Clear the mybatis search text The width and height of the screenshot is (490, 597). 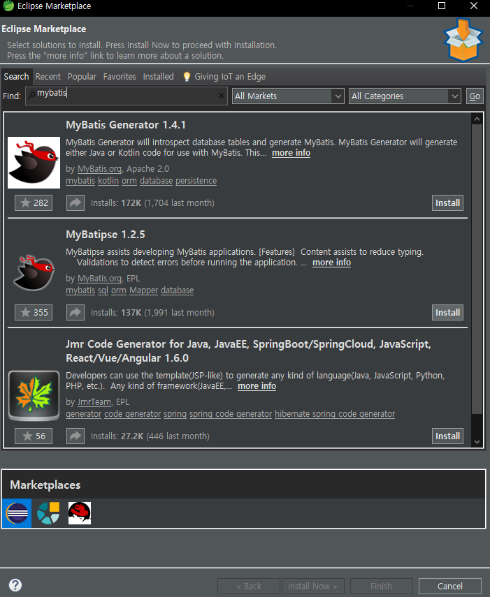click(221, 96)
